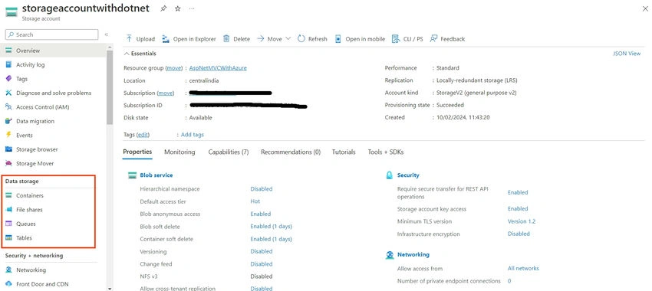This screenshot has width=652, height=291.
Task: Click Infrastructure encryption Disabled value
Action: (x=519, y=234)
